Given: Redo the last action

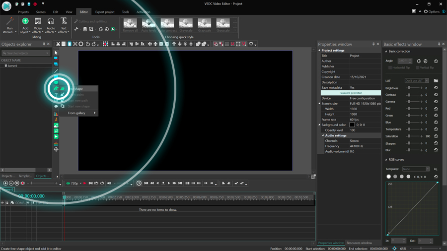Looking at the screenshot, I should point(93,44).
